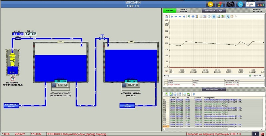Click the ΟΡΙΑ limits label on left tank
The image size is (266, 136).
coord(61,42)
